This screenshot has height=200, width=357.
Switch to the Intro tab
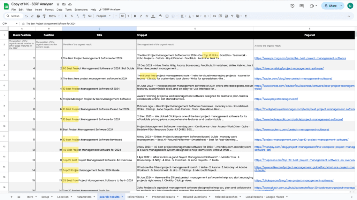[30, 197]
